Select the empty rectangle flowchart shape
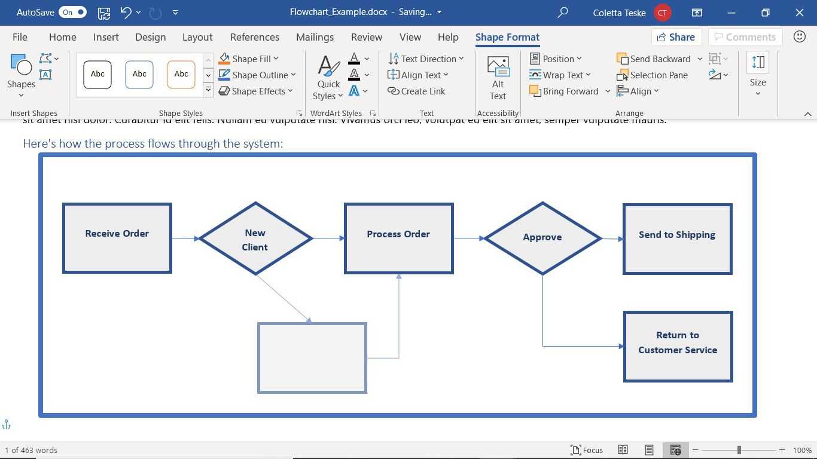The height and width of the screenshot is (459, 817). [x=312, y=358]
